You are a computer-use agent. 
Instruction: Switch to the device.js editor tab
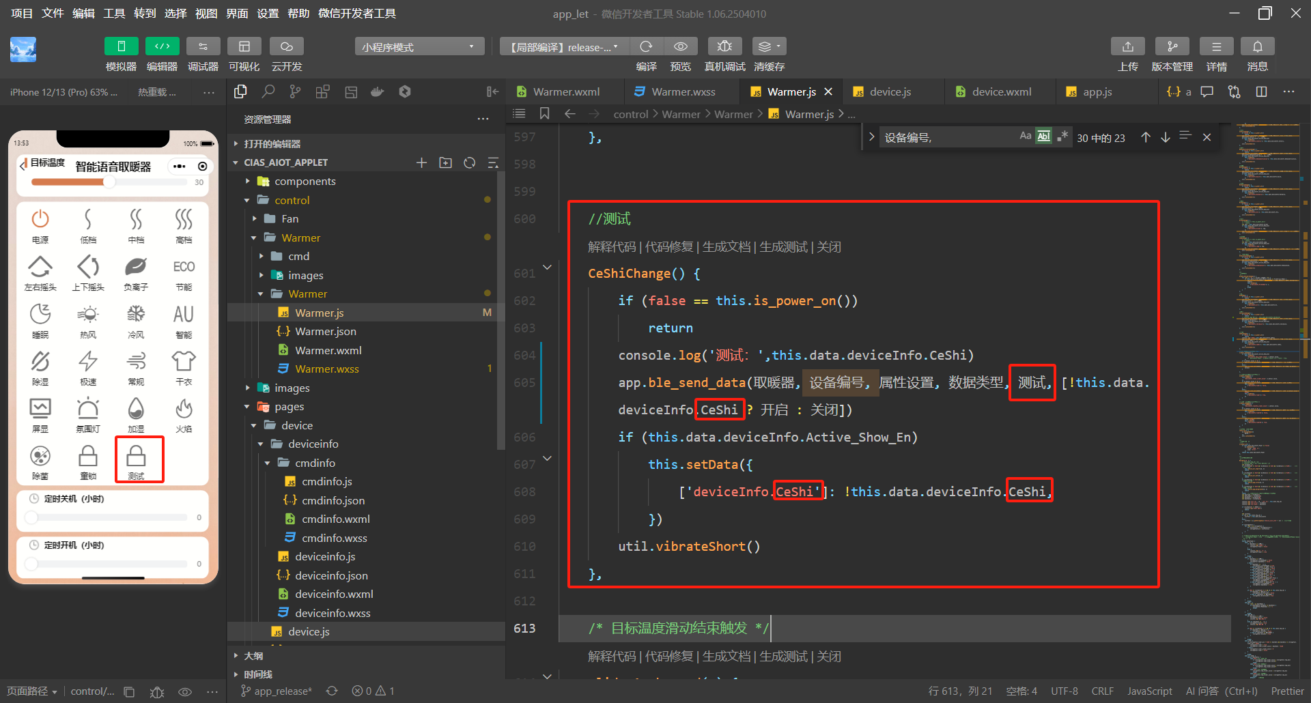pyautogui.click(x=890, y=92)
